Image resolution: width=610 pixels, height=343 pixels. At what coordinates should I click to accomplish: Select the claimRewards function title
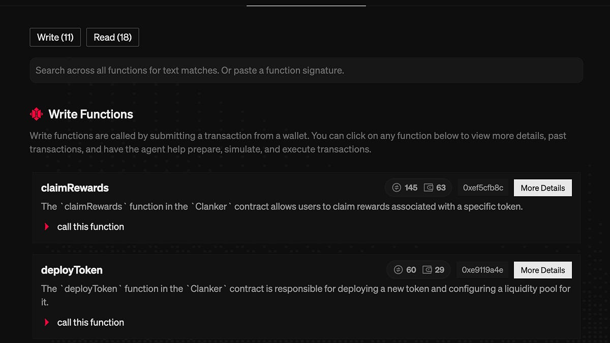click(x=75, y=188)
